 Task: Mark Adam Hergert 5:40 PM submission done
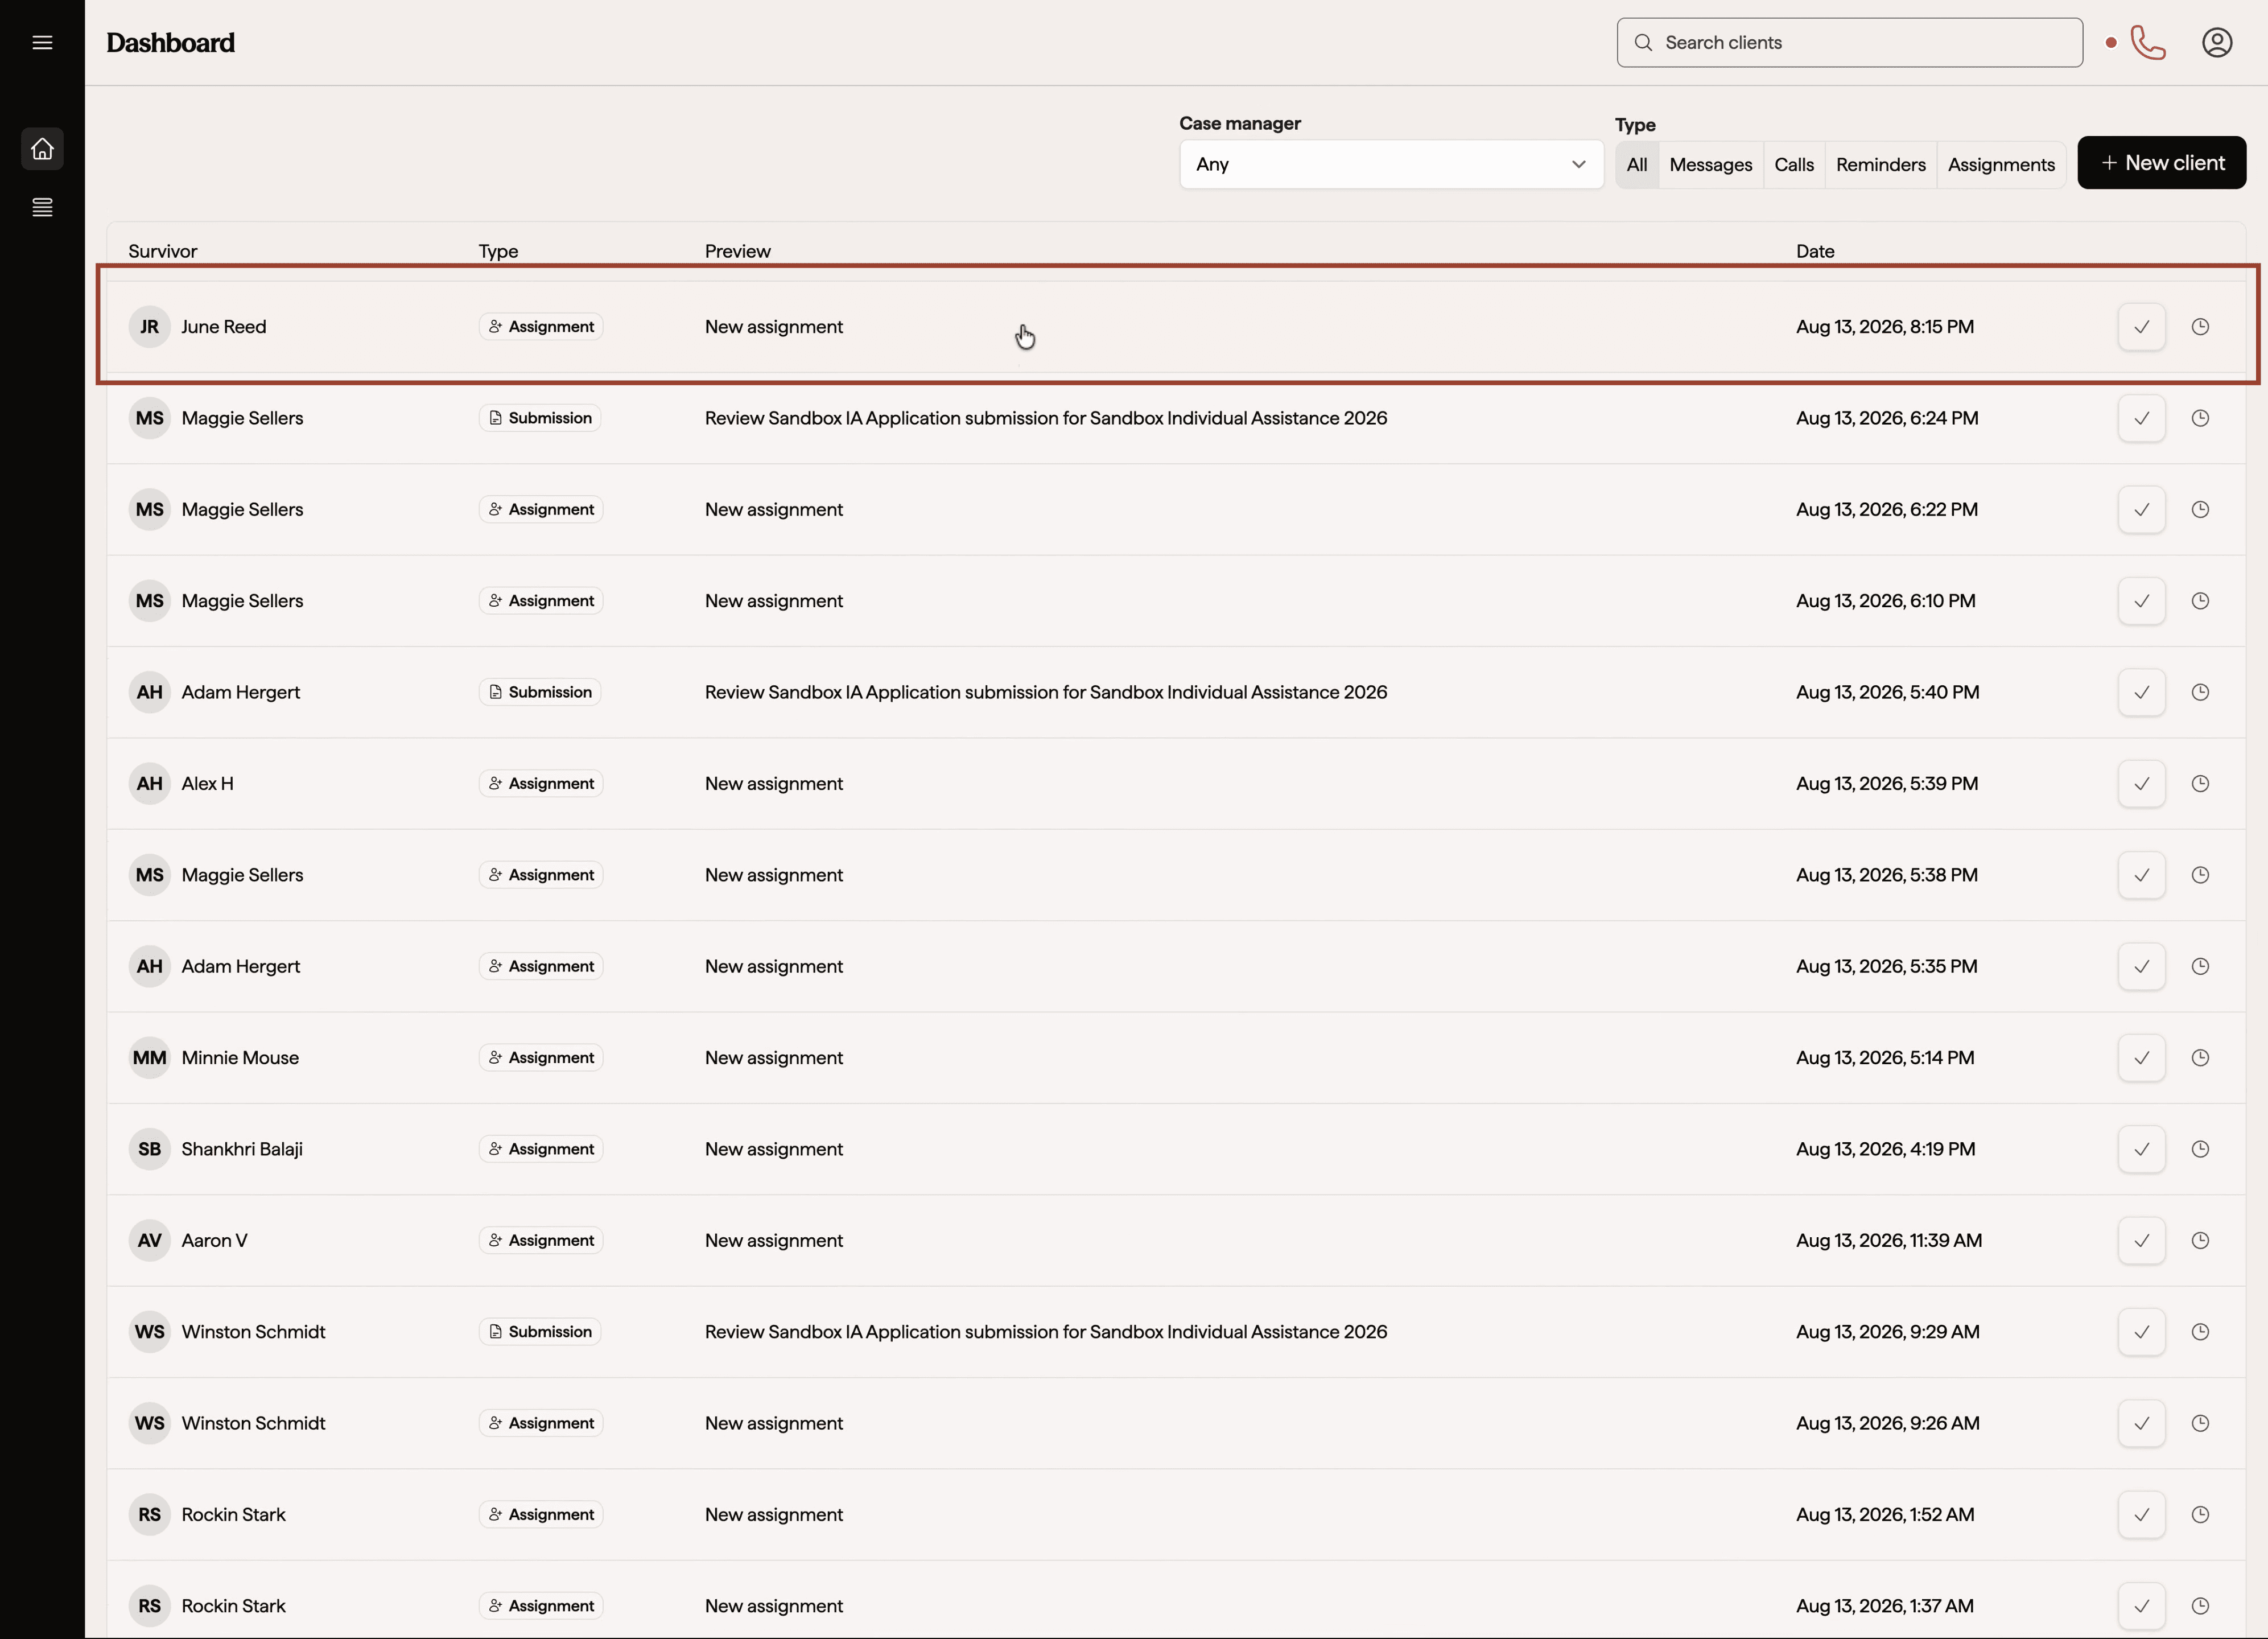click(x=2141, y=692)
